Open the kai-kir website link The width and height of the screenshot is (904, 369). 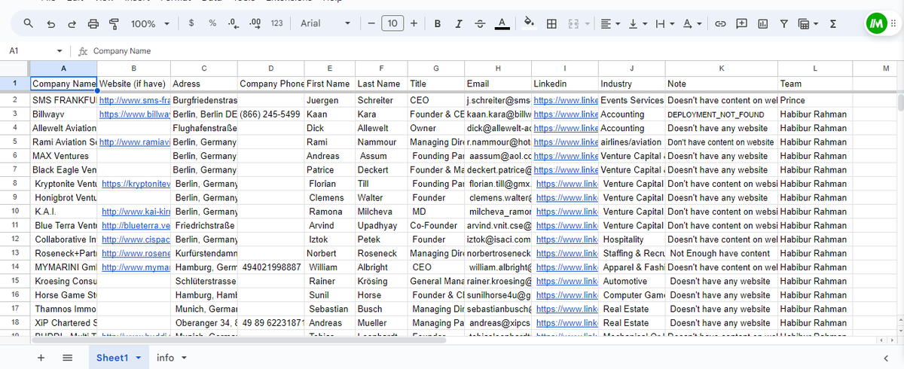tap(136, 212)
